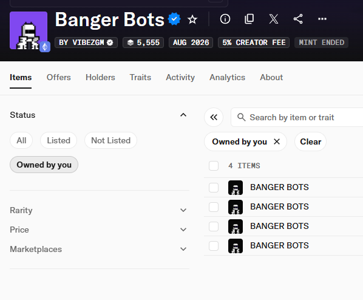Click the copy icon in the header

coord(249,19)
